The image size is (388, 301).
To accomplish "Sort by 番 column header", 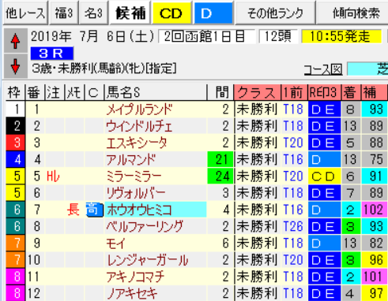I will click(x=35, y=92).
